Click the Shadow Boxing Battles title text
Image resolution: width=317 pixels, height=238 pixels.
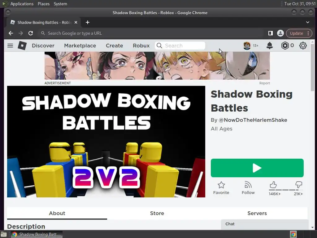[251, 101]
